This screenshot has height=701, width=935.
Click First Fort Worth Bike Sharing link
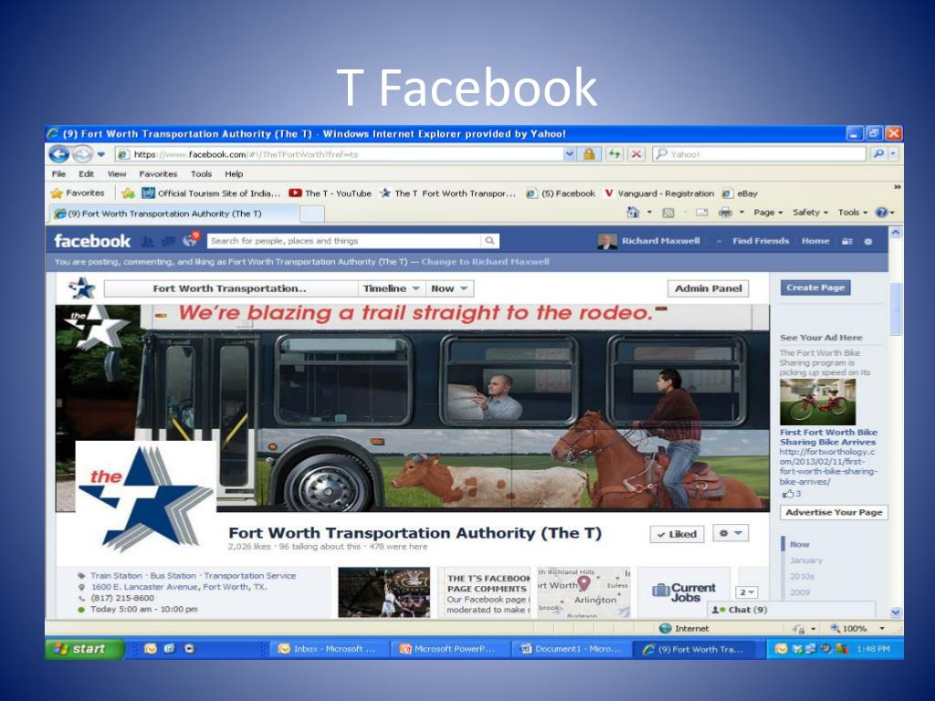point(828,437)
